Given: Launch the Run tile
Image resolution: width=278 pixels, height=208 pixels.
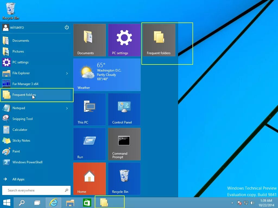Looking at the screenshot, I should pyautogui.click(x=90, y=144).
